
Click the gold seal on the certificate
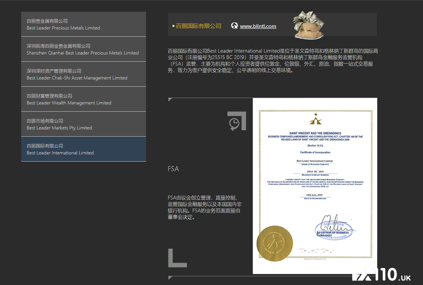pyautogui.click(x=275, y=243)
